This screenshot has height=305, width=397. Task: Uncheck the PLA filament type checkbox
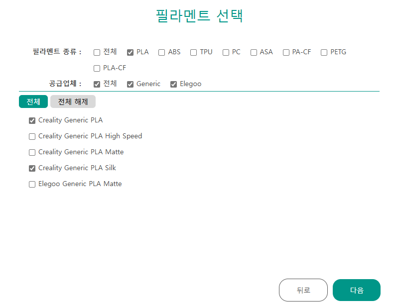[x=130, y=52]
